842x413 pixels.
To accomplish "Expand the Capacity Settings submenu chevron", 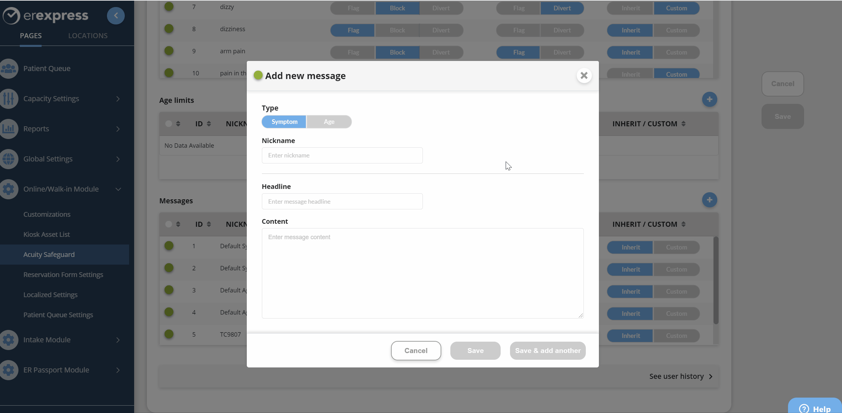I will pyautogui.click(x=118, y=98).
